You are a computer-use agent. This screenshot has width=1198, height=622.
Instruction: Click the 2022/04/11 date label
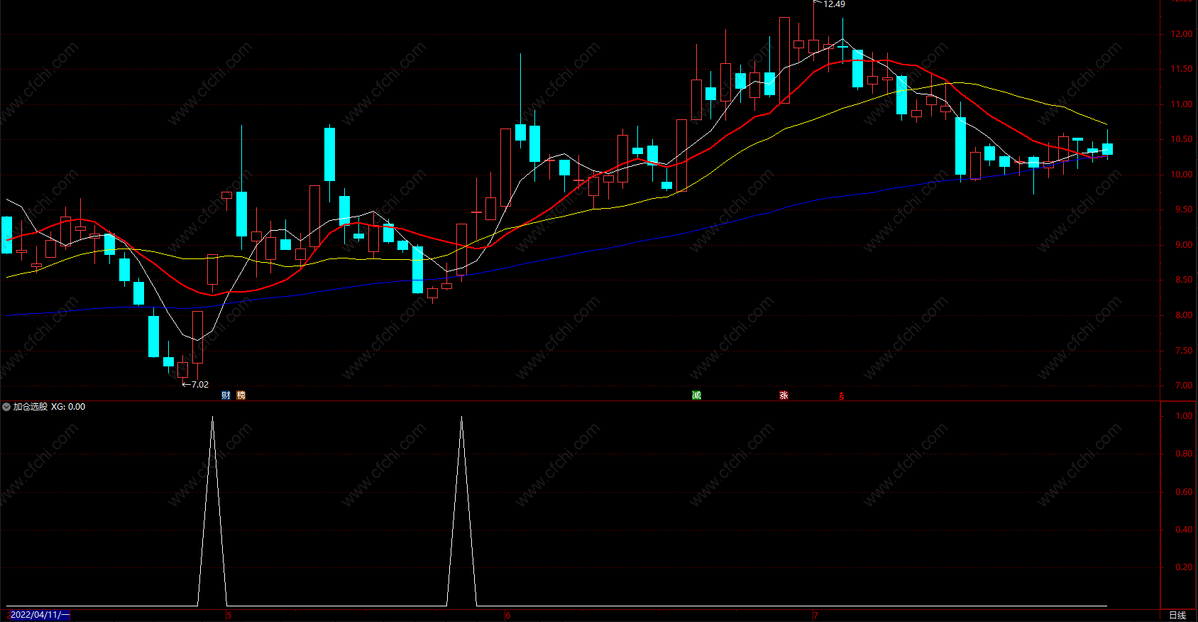[x=39, y=615]
